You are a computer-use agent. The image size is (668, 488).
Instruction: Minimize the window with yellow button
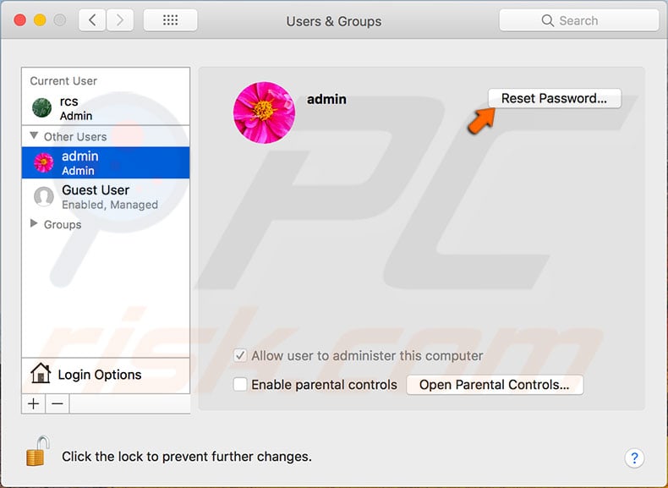[x=40, y=20]
